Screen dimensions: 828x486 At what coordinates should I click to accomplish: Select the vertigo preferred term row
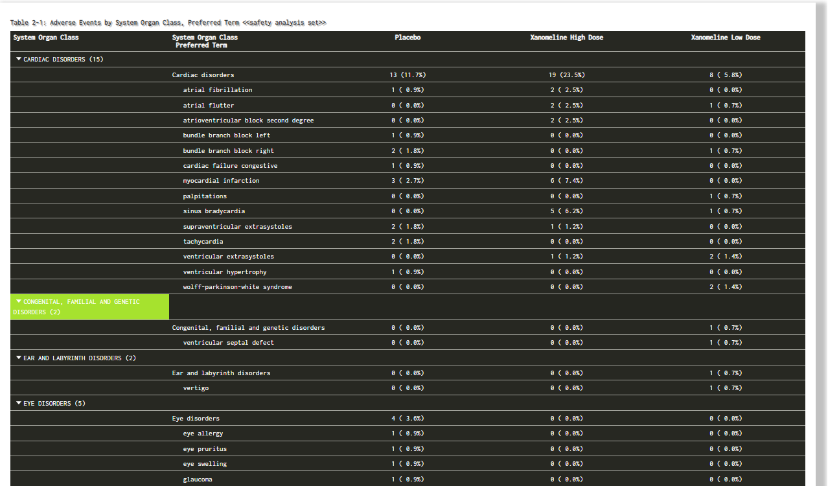coord(408,388)
